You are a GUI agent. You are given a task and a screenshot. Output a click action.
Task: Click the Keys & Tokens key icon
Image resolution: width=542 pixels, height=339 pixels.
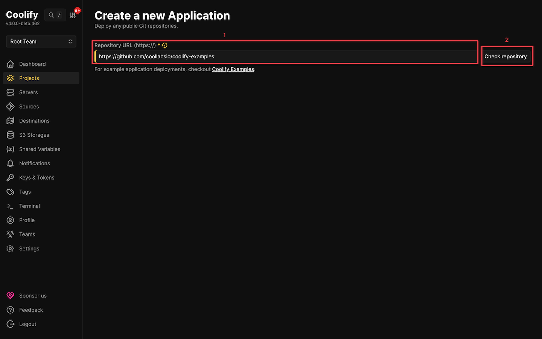coord(11,177)
